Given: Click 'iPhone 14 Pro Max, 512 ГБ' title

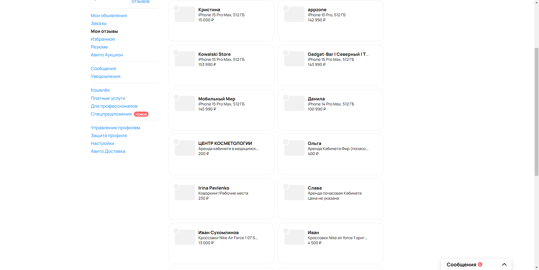Looking at the screenshot, I should 331,104.
